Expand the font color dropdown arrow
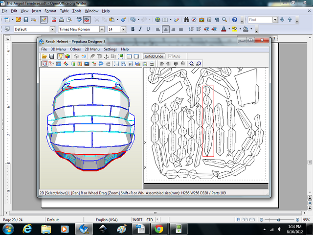Viewport: 313px width, 235px height. (229, 29)
